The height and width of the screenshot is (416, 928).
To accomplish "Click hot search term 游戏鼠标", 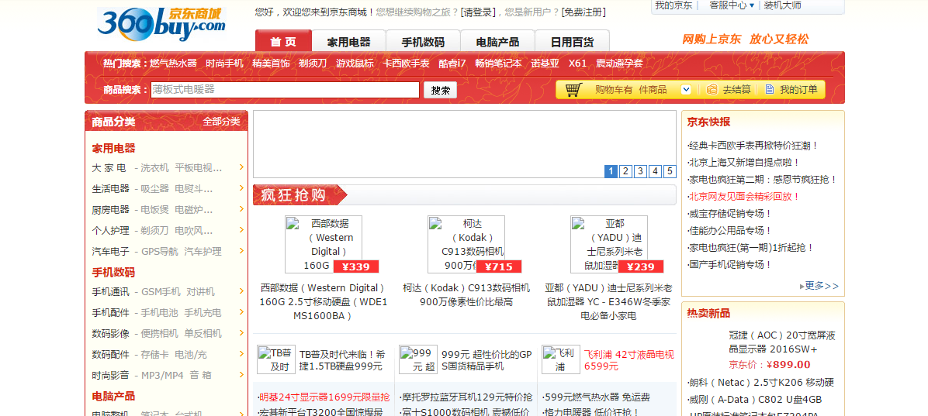I will (355, 64).
